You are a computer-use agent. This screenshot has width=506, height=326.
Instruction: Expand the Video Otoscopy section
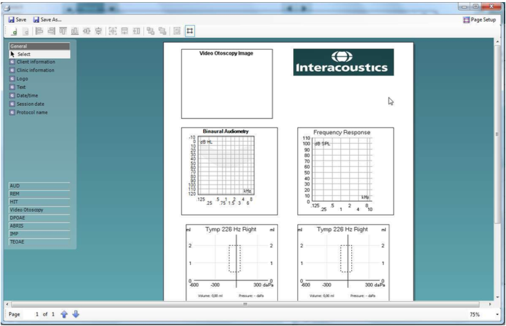point(39,210)
